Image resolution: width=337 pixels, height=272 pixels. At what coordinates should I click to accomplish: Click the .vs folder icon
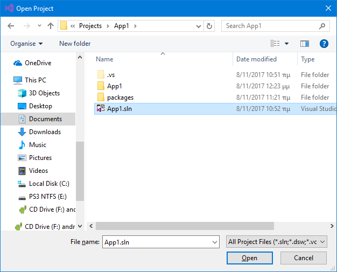101,75
